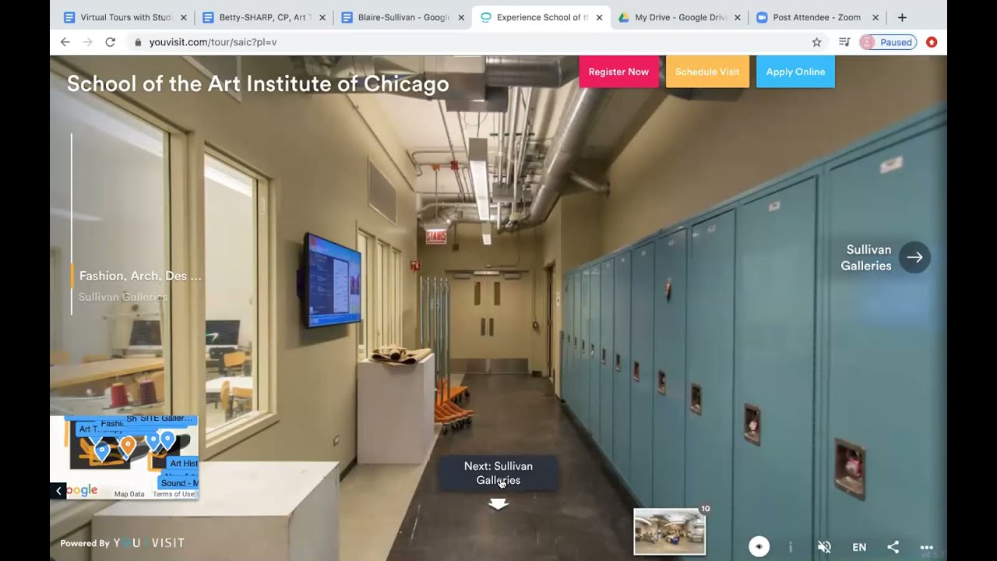Click the School of the Art Institute title
Image resolution: width=997 pixels, height=561 pixels.
point(258,83)
